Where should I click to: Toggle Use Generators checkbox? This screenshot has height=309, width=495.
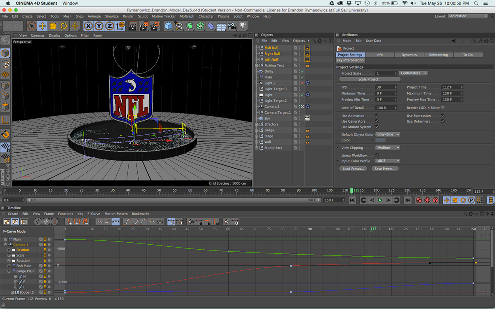(377, 122)
